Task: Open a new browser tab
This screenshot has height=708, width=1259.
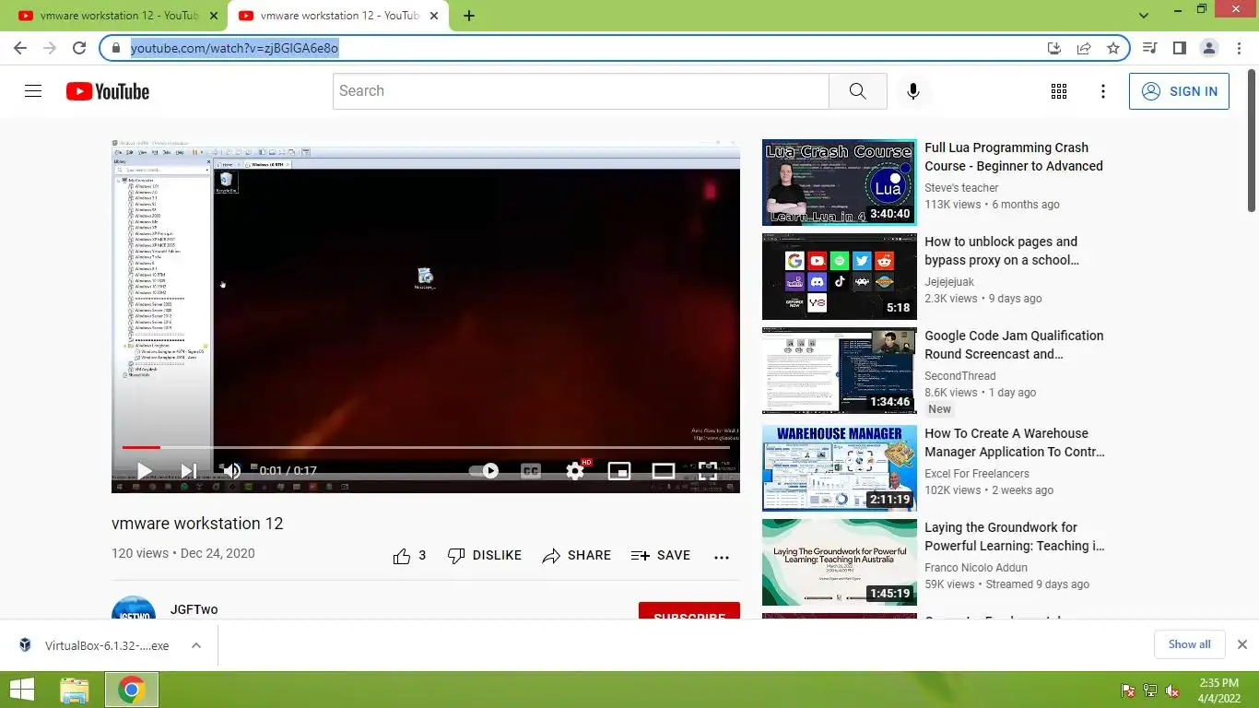Action: click(469, 16)
